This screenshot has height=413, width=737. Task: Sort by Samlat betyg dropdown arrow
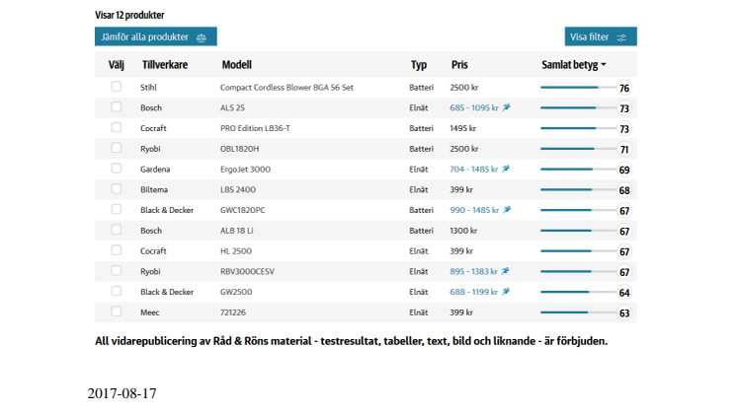(x=604, y=65)
